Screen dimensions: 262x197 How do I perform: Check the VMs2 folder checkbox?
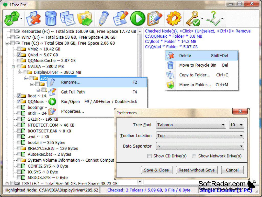[19, 49]
